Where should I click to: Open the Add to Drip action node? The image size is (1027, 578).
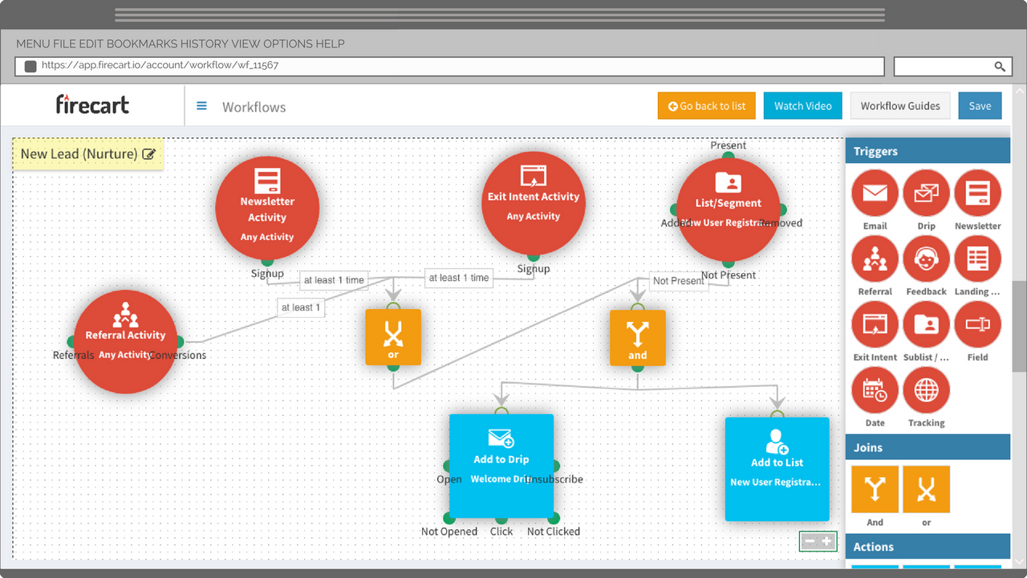point(501,466)
